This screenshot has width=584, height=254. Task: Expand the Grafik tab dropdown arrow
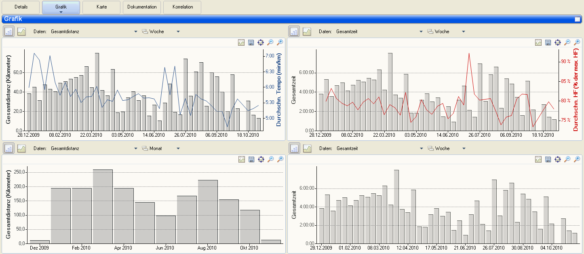[61, 12]
